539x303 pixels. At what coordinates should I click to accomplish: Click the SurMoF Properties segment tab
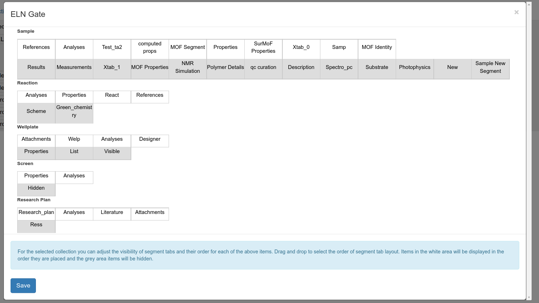pos(263,48)
